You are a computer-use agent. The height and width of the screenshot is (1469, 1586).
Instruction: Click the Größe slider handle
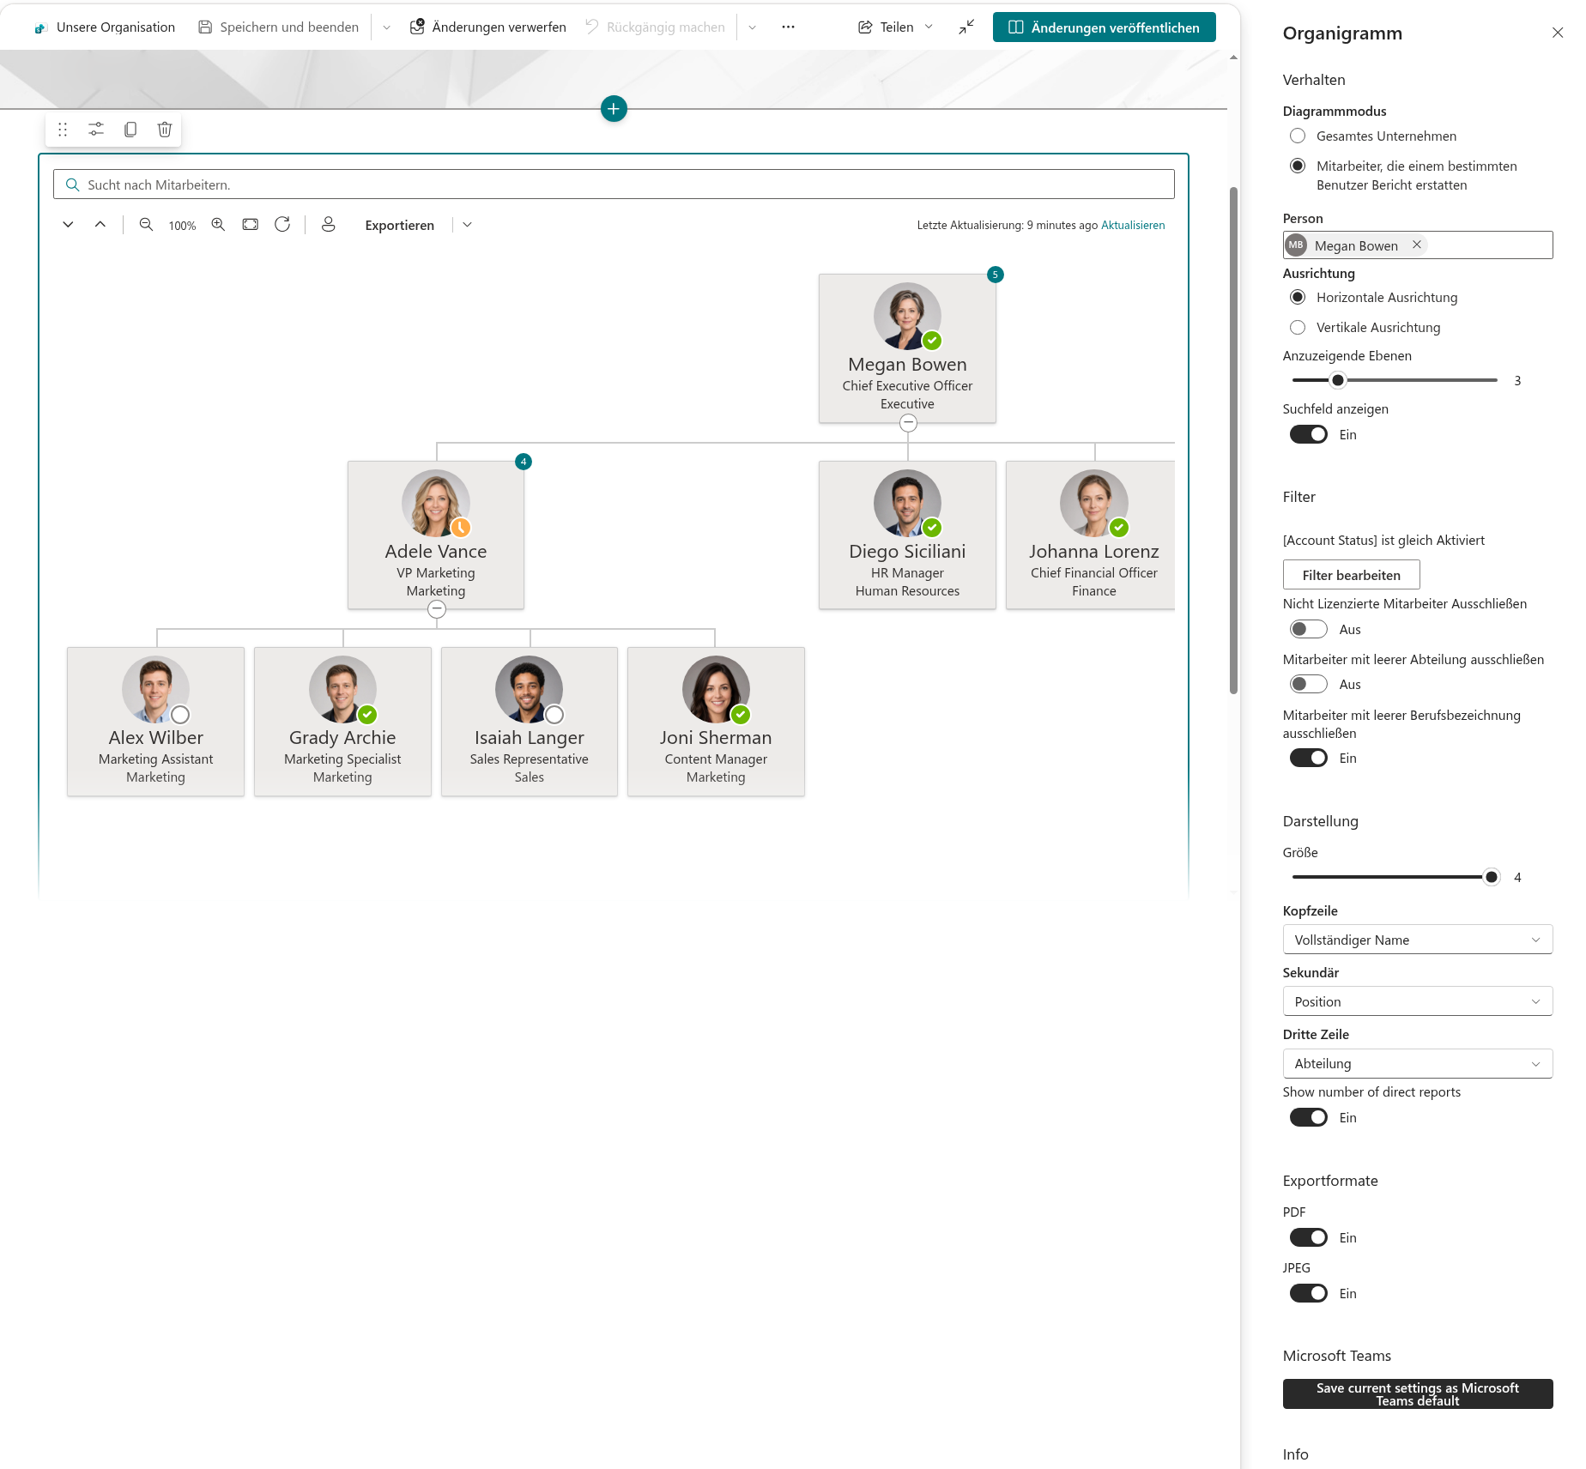click(1492, 877)
